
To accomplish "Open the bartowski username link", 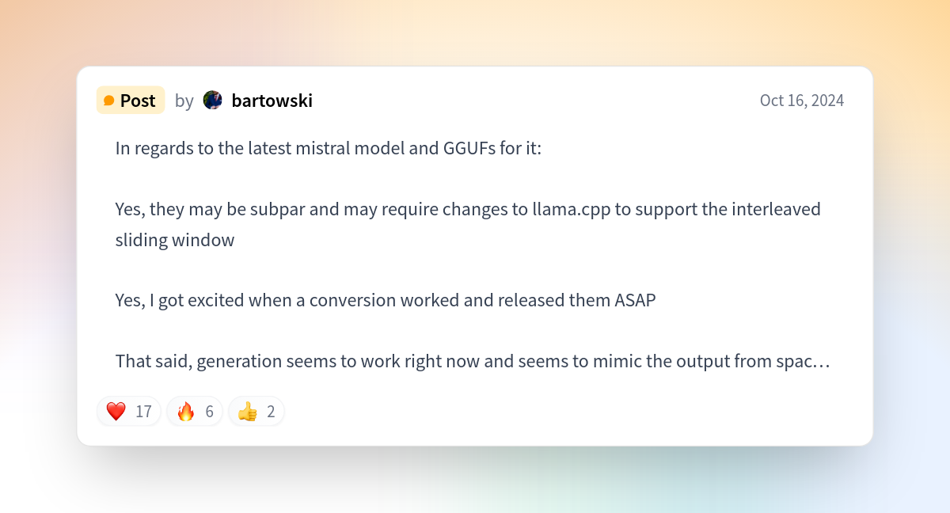I will 272,101.
